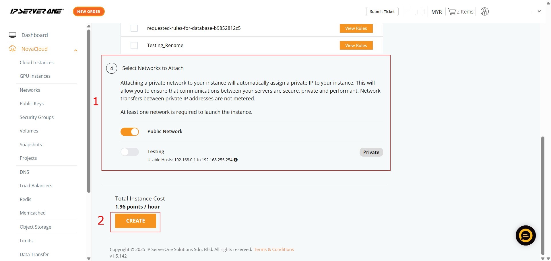Collapse the NovaCloud menu chevron
This screenshot has height=261, width=551.
coord(76,50)
